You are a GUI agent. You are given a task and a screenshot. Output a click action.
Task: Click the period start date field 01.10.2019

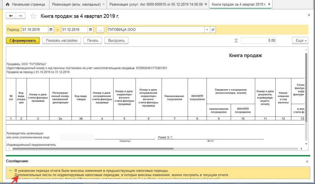point(35,30)
